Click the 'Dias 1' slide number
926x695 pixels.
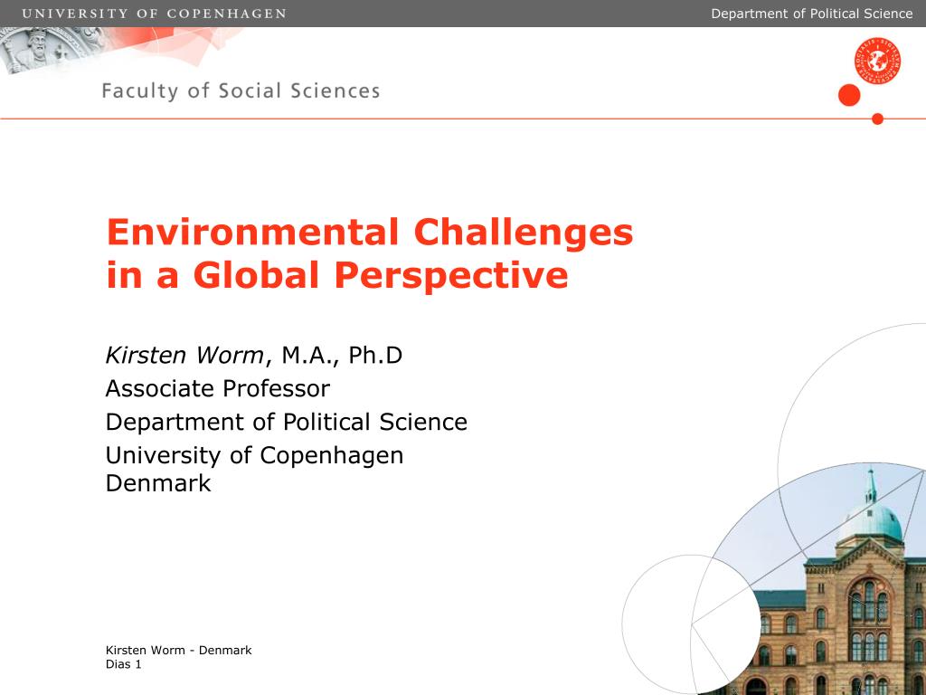[x=123, y=664]
